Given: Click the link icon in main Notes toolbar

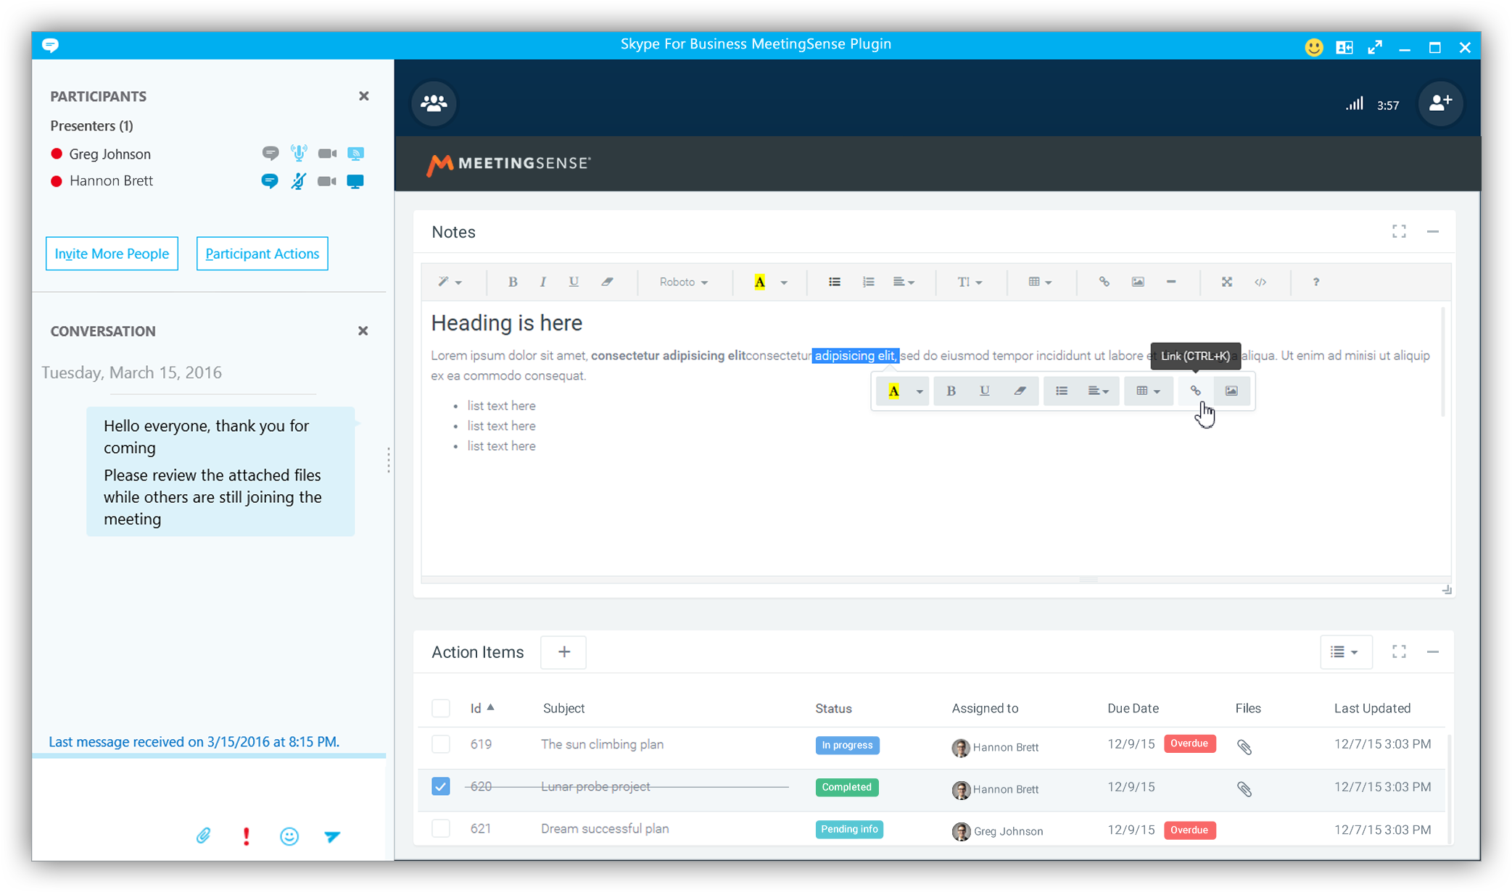Looking at the screenshot, I should click(x=1104, y=282).
